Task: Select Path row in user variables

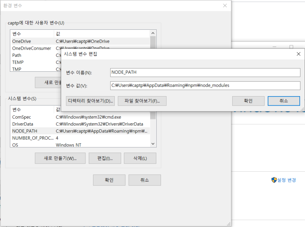Action: pos(36,55)
